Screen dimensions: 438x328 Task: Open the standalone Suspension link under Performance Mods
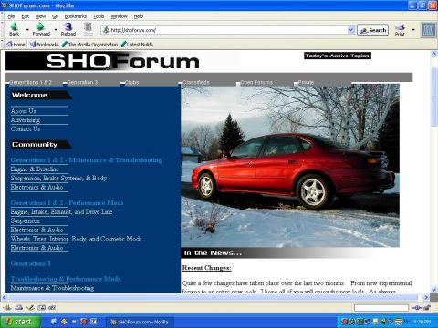tap(26, 220)
